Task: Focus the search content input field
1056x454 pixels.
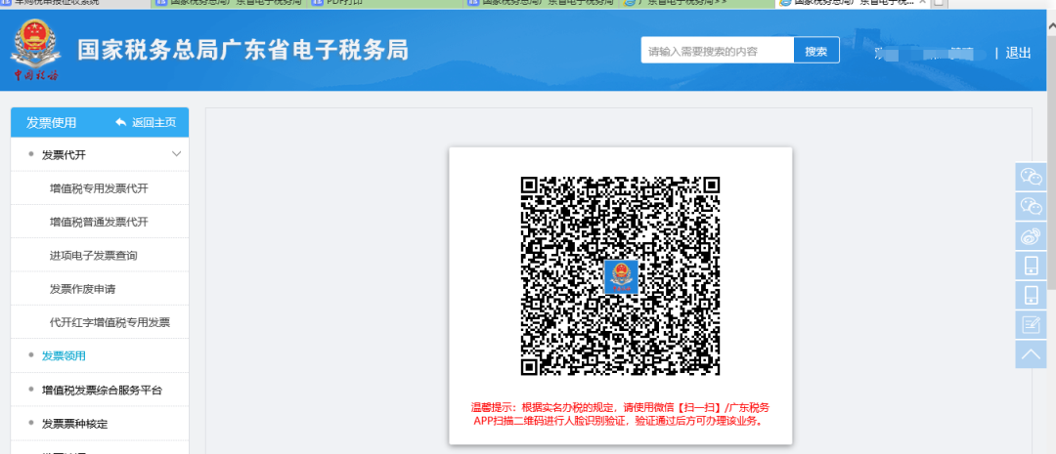Action: [717, 52]
